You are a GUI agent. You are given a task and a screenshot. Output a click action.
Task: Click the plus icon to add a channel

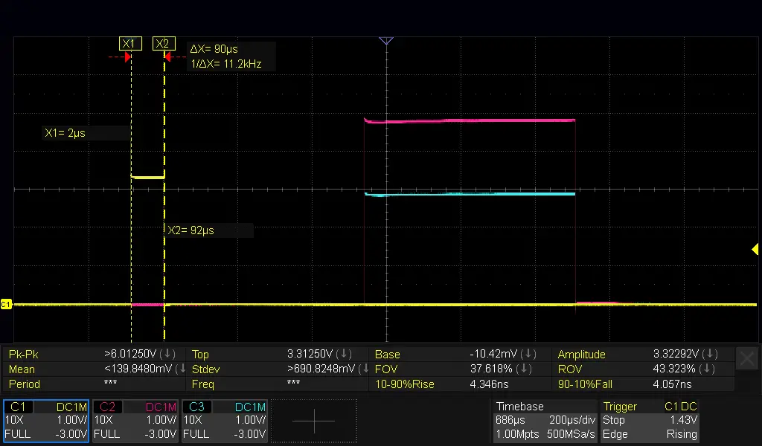tap(314, 421)
